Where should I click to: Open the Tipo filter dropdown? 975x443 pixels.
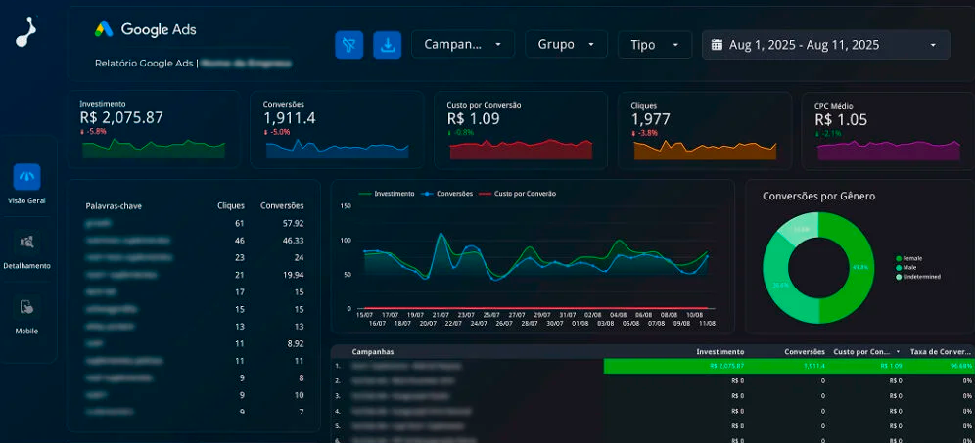point(655,45)
